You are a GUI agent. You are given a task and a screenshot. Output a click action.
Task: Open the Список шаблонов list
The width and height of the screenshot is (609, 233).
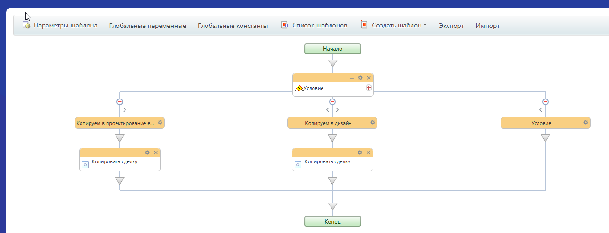point(314,26)
